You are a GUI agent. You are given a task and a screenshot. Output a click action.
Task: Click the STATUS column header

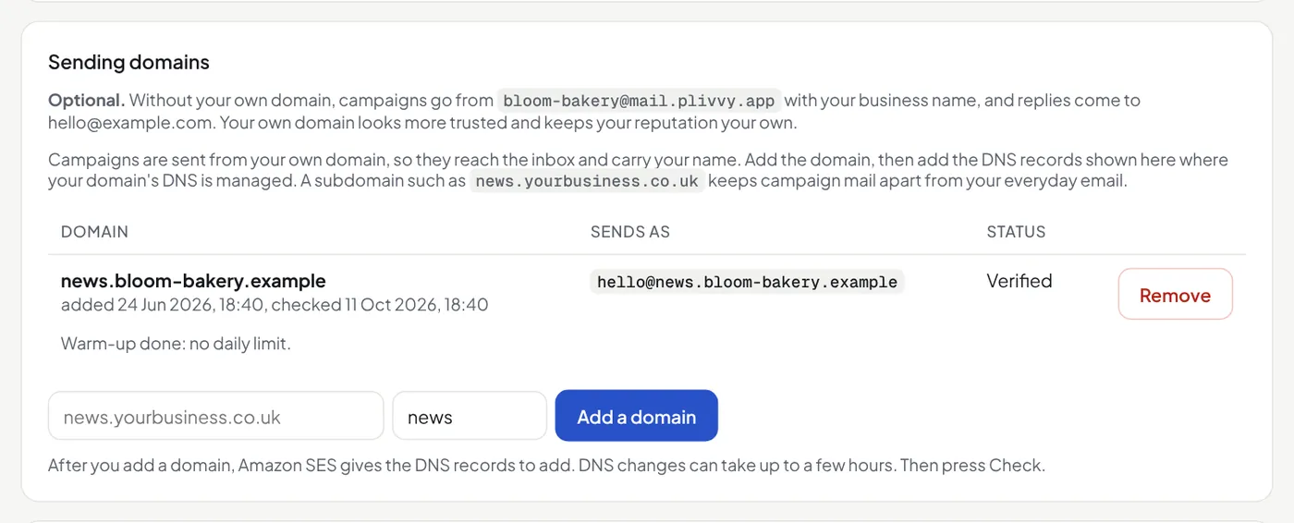tap(1016, 232)
